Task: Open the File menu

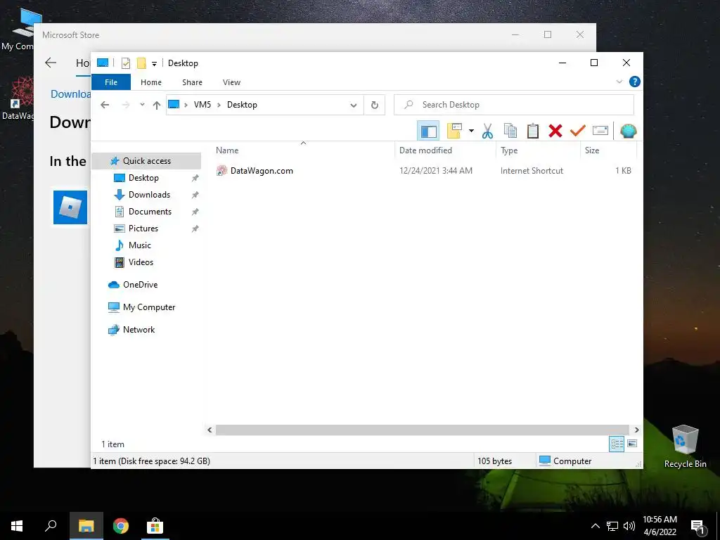Action: point(111,82)
